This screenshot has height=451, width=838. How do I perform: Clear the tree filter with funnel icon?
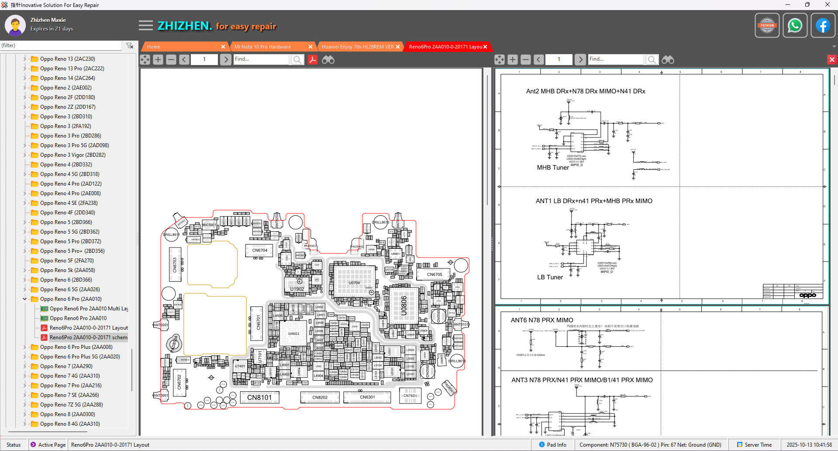(130, 45)
